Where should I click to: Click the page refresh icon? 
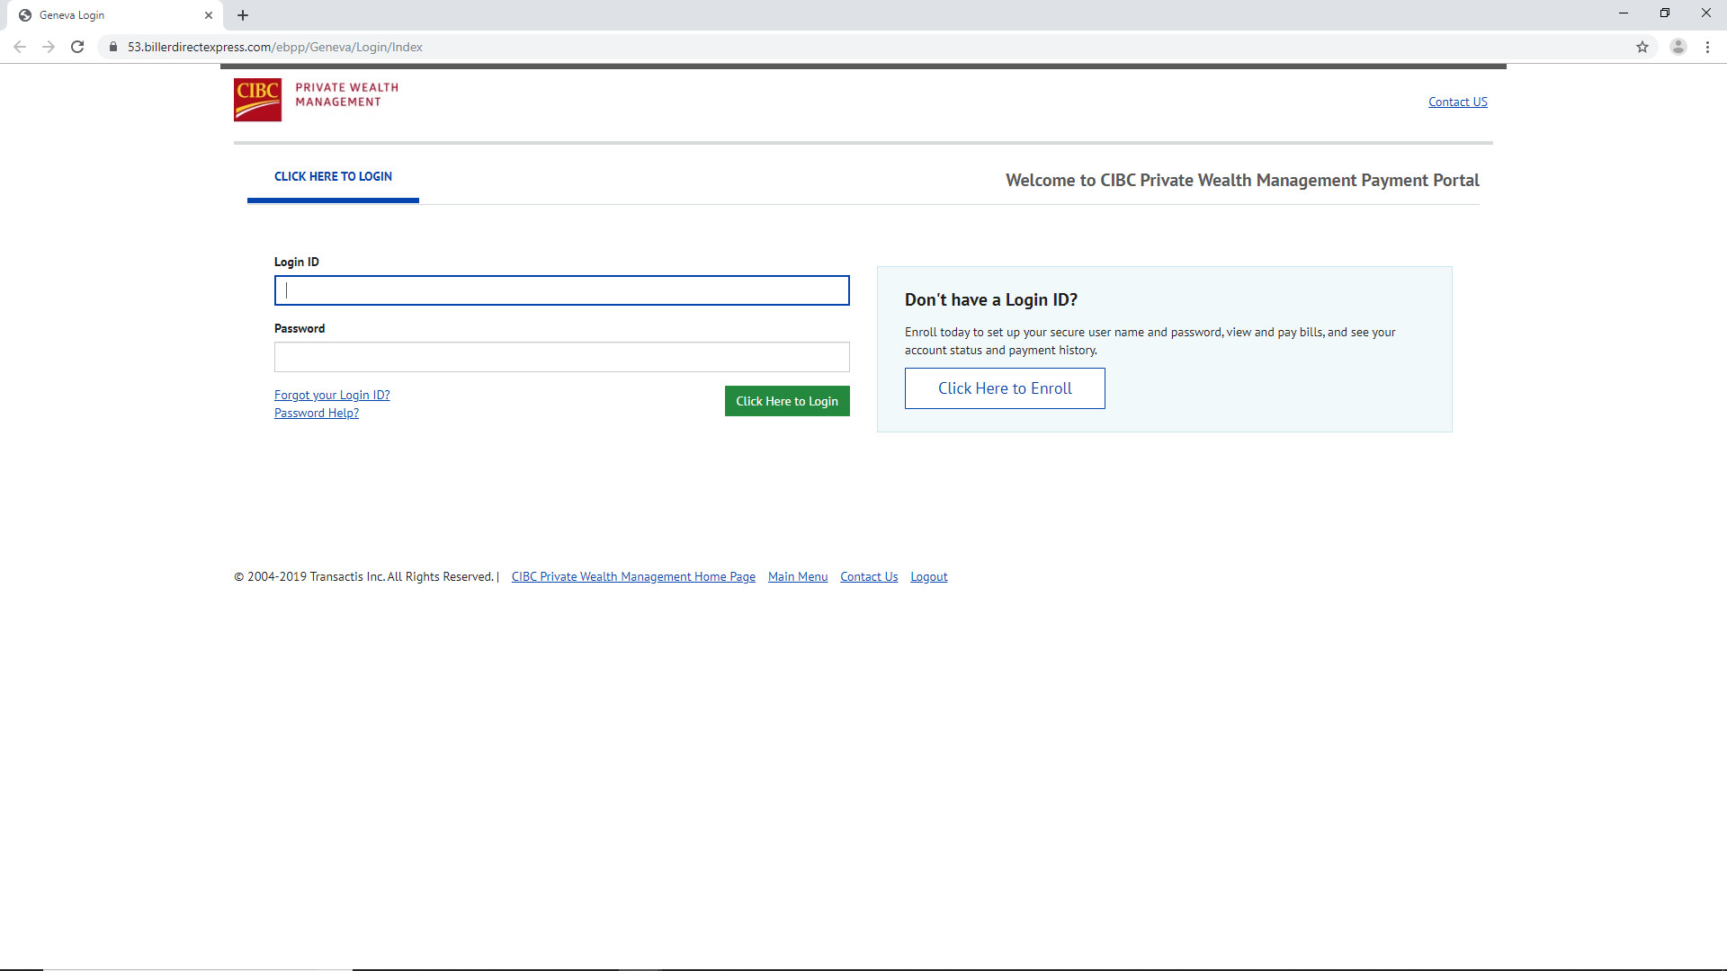click(77, 48)
